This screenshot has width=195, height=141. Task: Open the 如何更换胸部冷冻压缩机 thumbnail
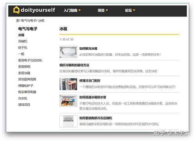(x=68, y=121)
